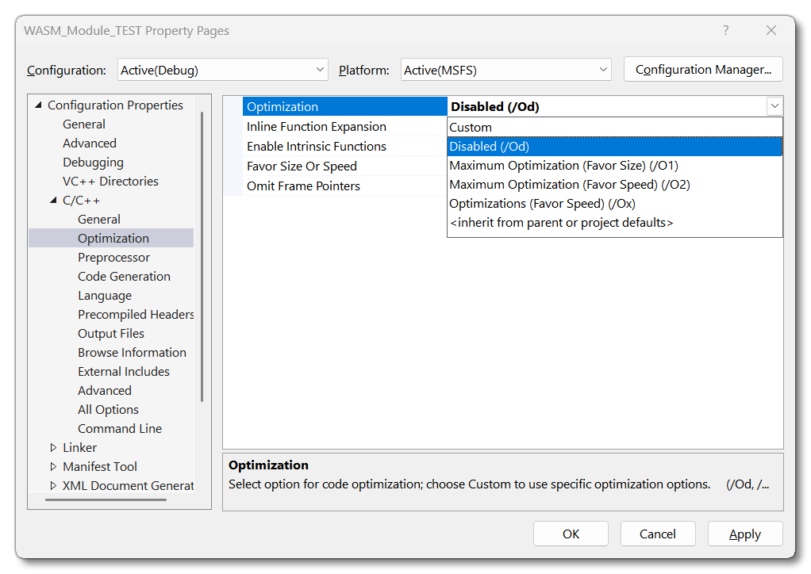
Task: Expand the Manifest Tool node arrow
Action: pyautogui.click(x=53, y=467)
